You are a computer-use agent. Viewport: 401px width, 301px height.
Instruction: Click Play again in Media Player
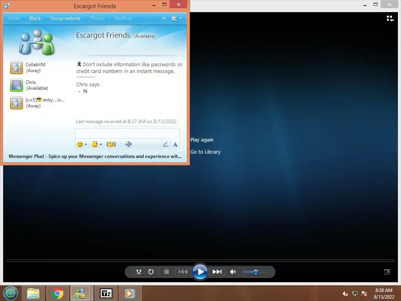202,140
